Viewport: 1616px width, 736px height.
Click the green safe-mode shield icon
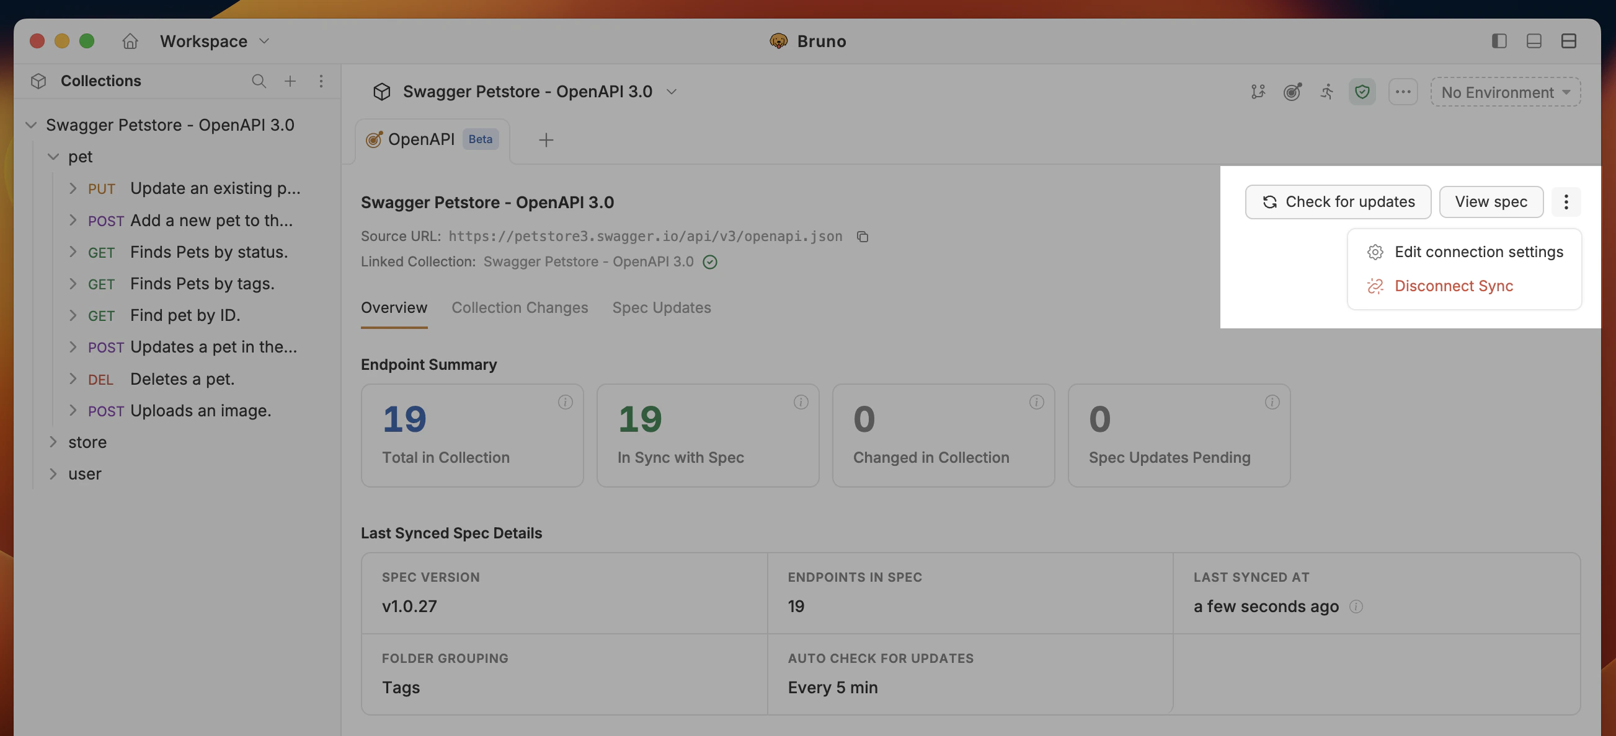(x=1362, y=92)
